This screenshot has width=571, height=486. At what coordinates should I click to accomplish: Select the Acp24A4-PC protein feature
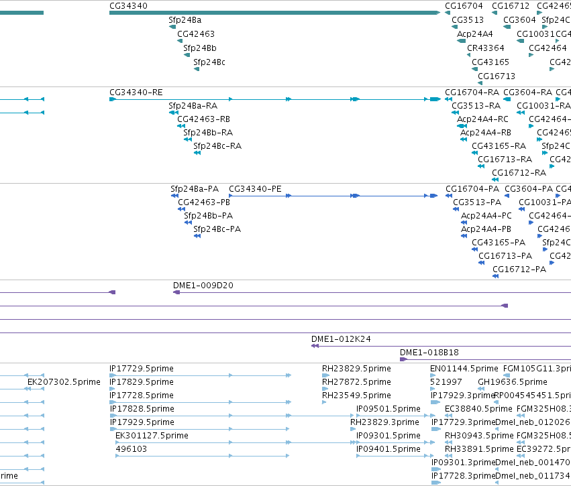464,223
